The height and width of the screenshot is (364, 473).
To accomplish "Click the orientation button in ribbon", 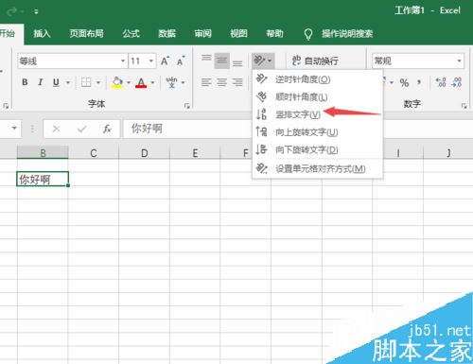I will [x=263, y=61].
